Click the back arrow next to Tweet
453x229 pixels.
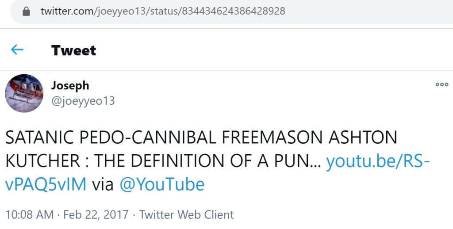point(17,50)
